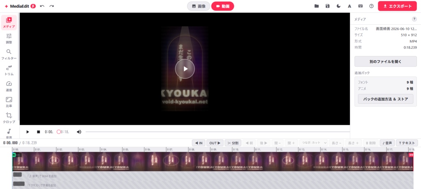Screen dimensions: 421x189
Task: Click the playback seek bar
Action: click(x=217, y=132)
